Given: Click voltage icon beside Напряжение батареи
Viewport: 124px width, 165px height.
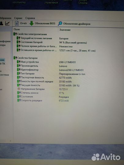Looking at the screenshot, I should click(x=19, y=89).
